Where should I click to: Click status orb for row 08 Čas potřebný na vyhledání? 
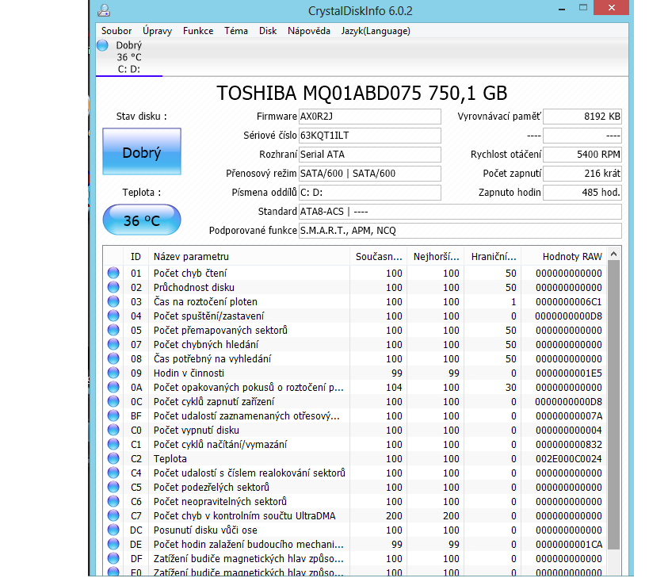pos(113,358)
